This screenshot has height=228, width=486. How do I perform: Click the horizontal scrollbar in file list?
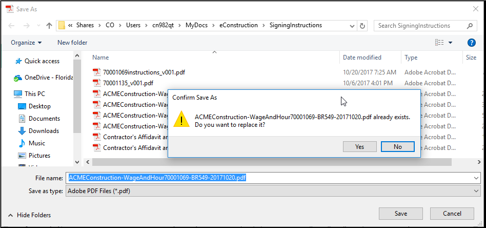tap(267, 162)
